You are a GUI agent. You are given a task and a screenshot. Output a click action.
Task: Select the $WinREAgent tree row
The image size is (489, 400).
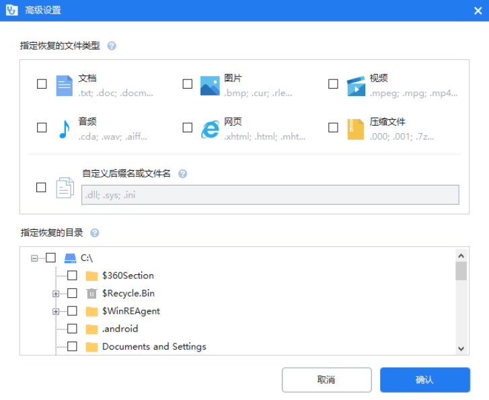click(131, 311)
